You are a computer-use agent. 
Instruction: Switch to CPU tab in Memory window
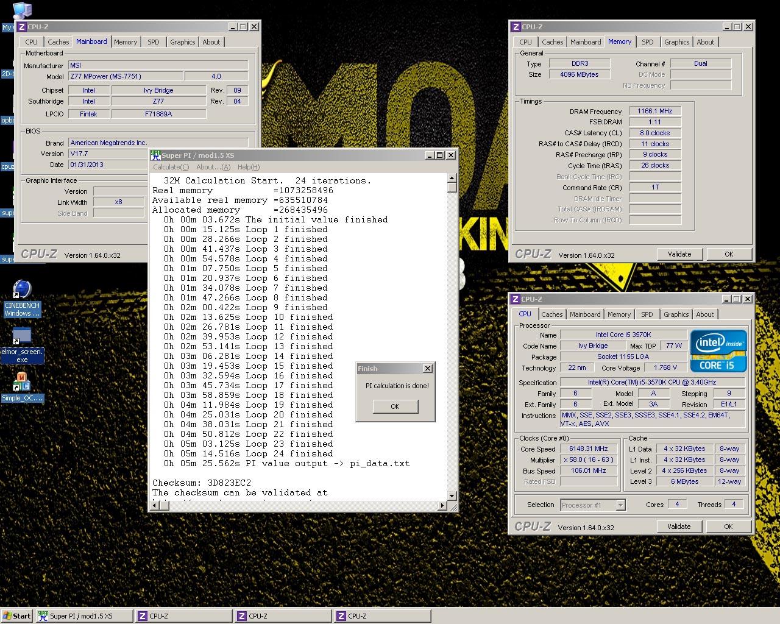click(526, 42)
